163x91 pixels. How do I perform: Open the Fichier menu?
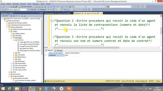[x=3, y=4]
